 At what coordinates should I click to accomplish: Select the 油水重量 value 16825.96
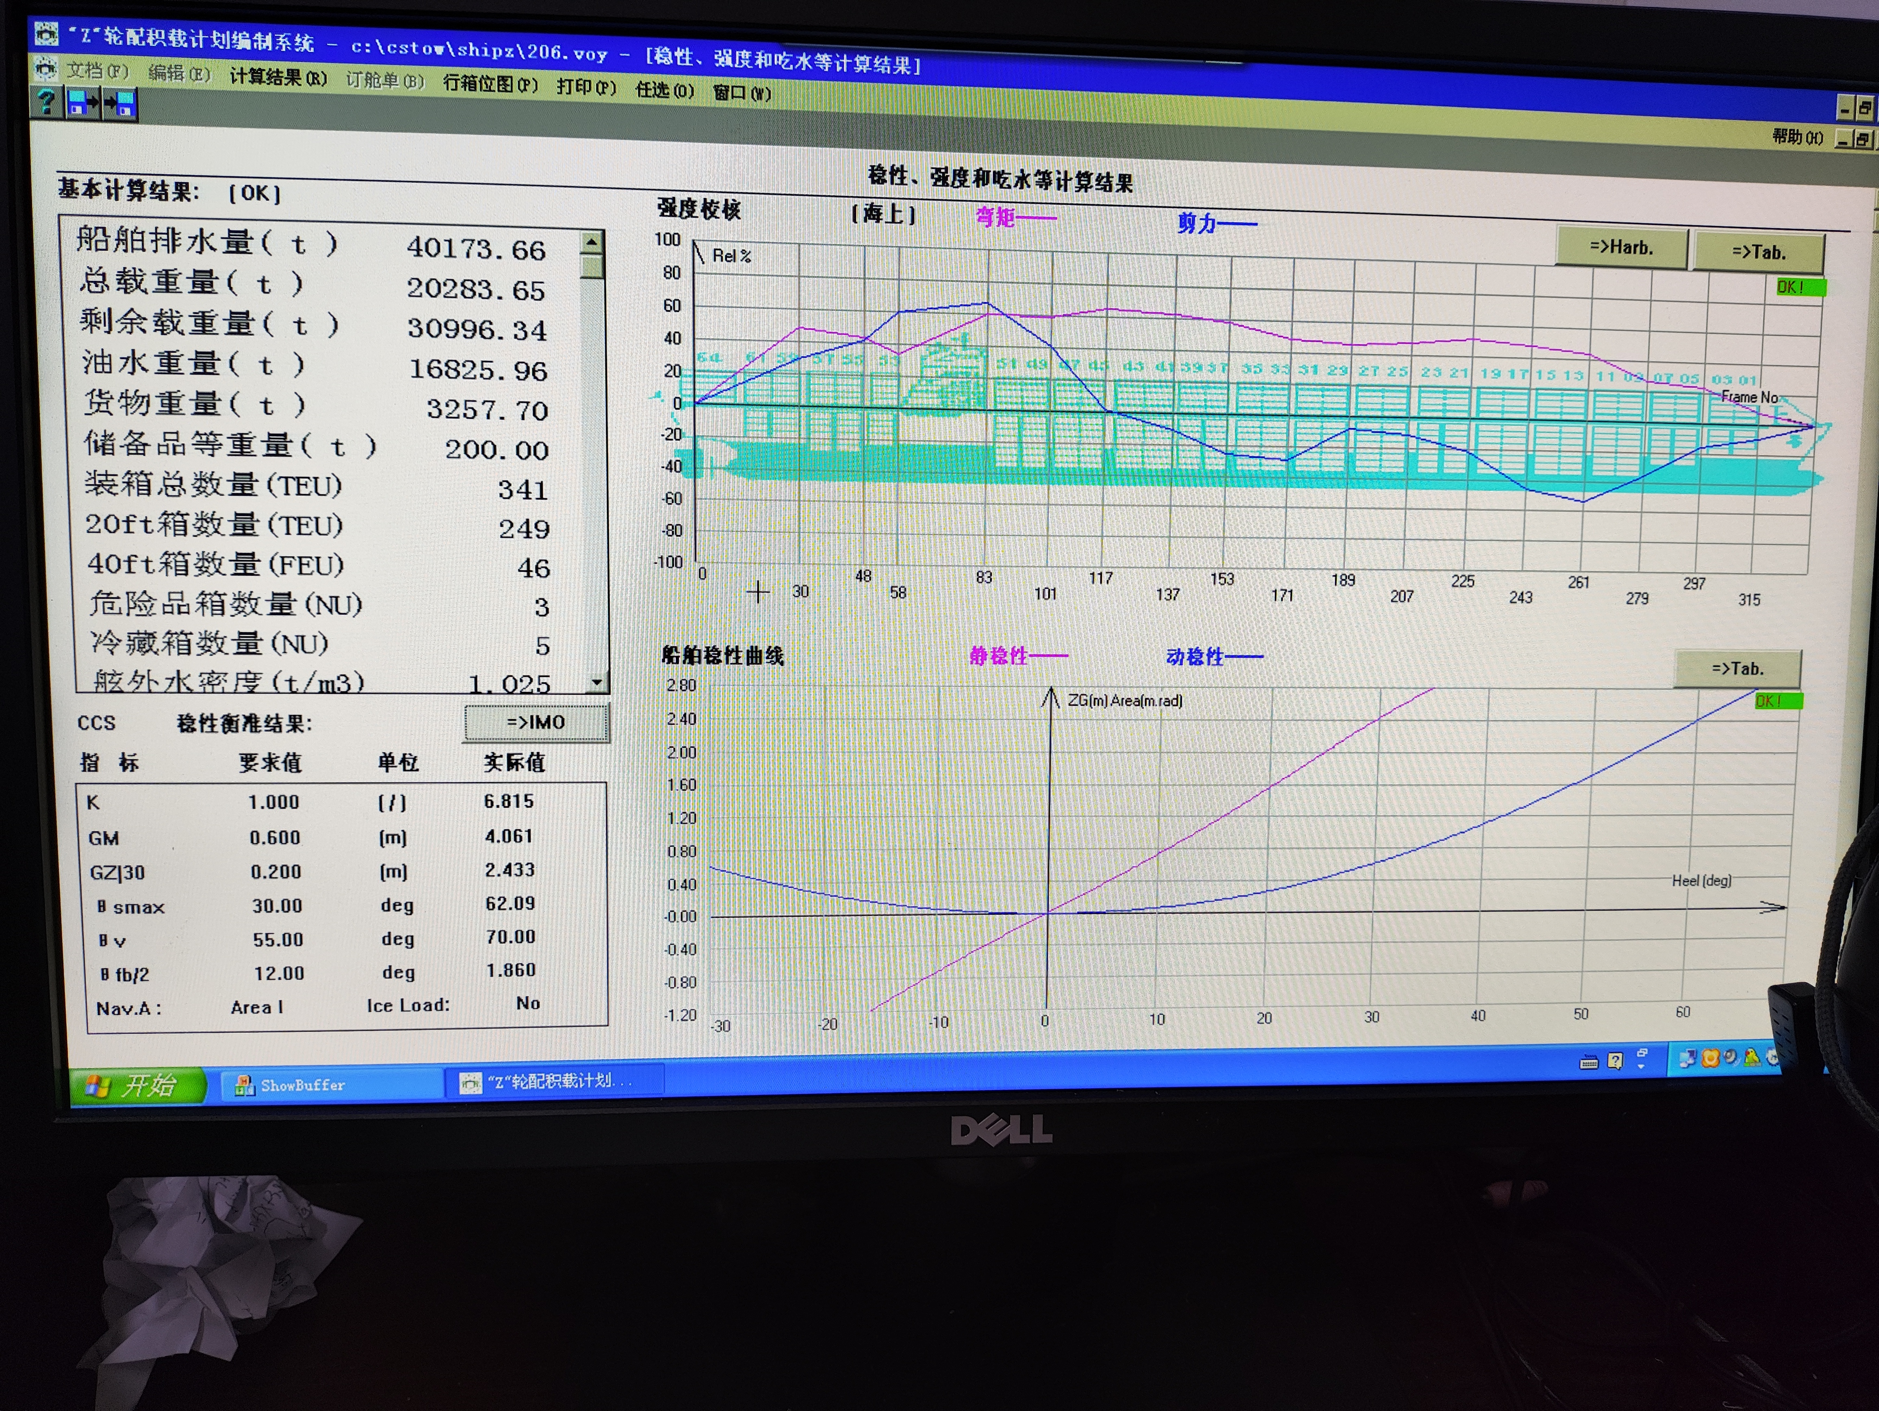pyautogui.click(x=478, y=369)
